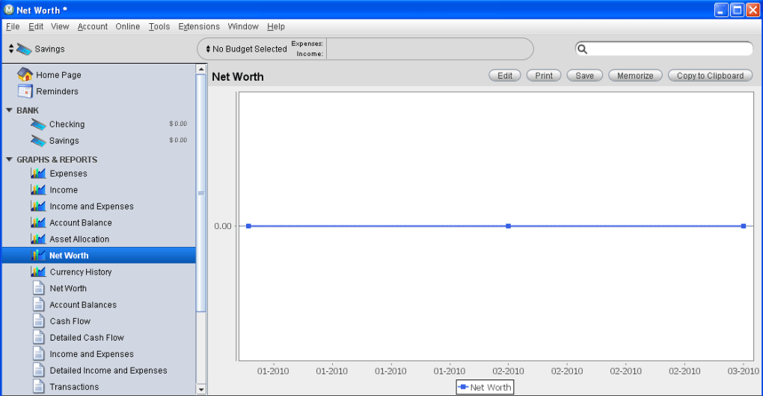Click the Net Worth report document icon
The image size is (763, 396).
[x=38, y=288]
